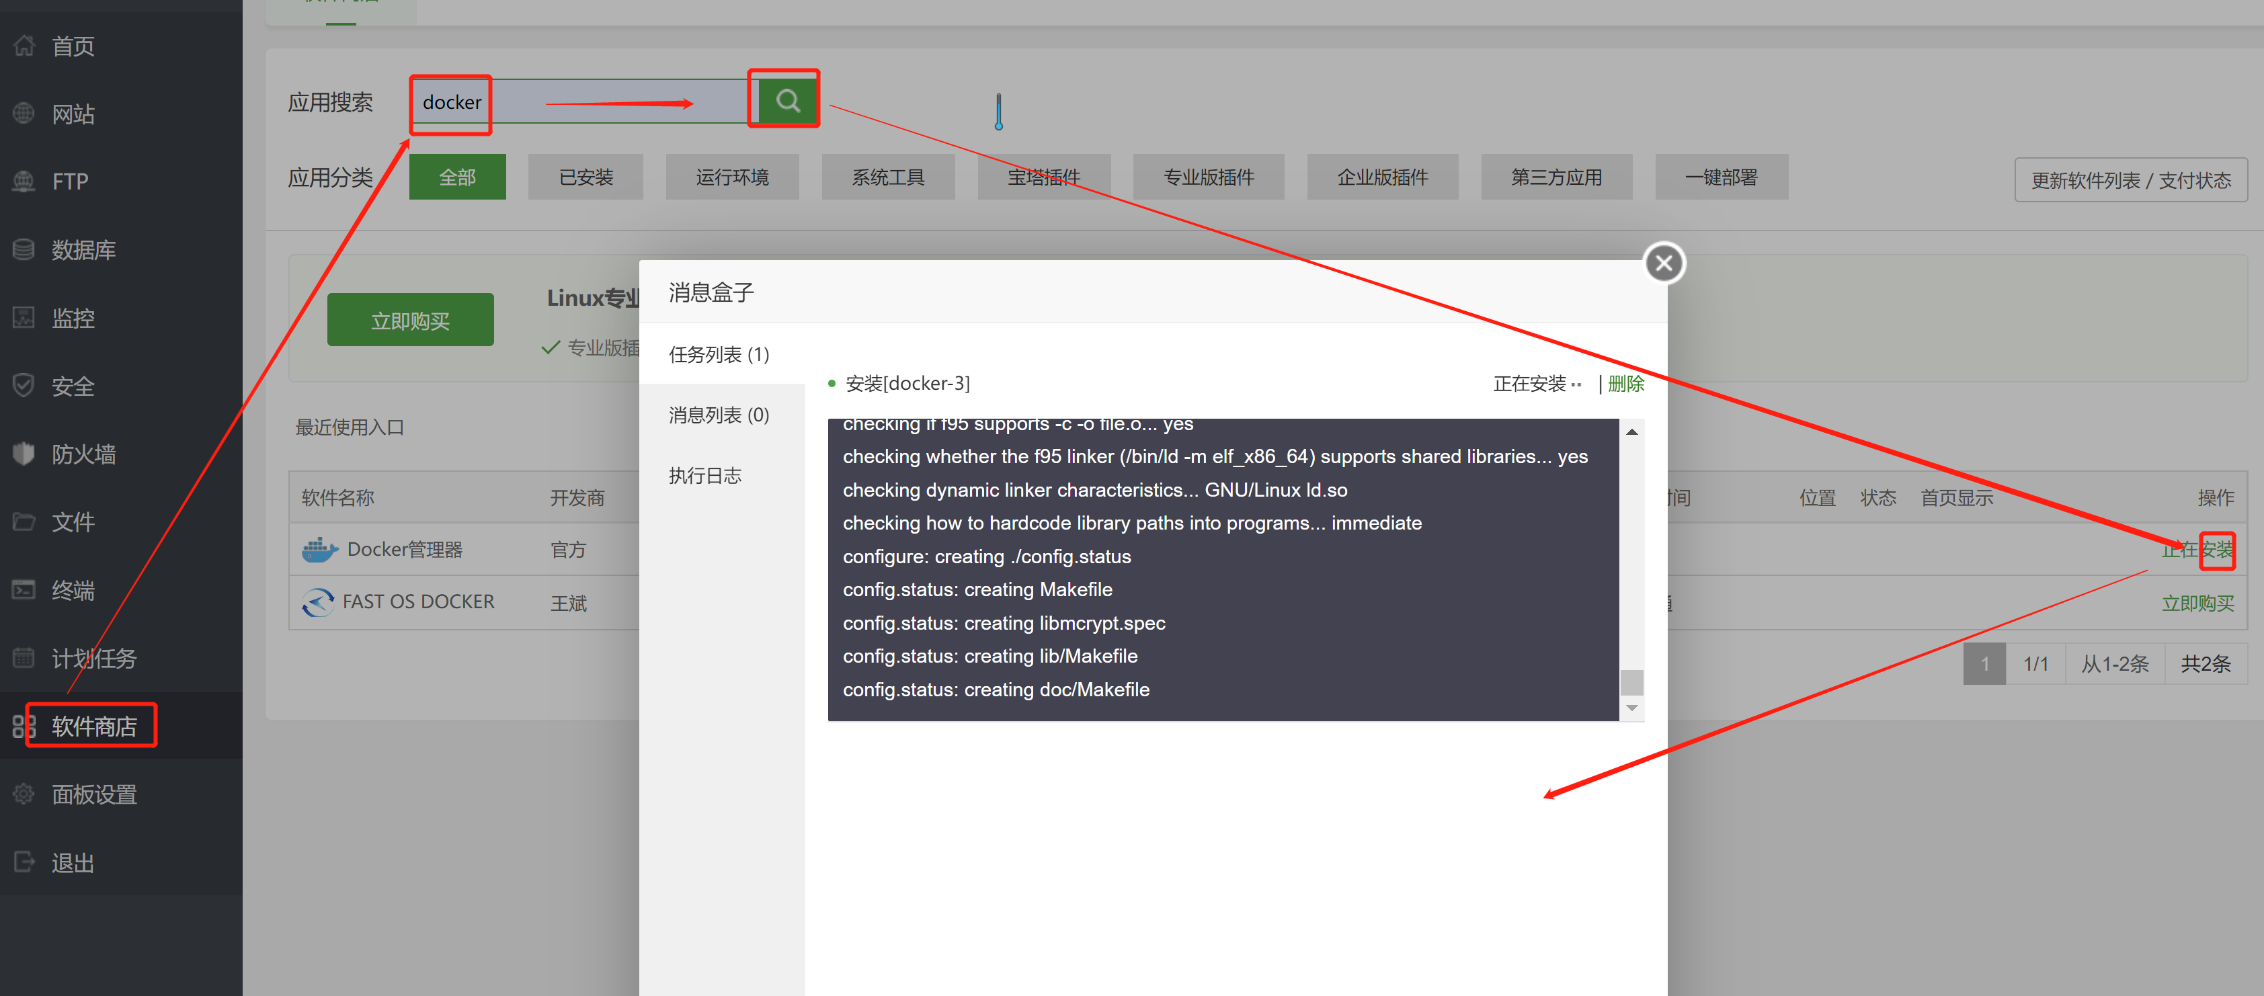Click the logout icon in sidebar
2264x996 pixels.
tap(24, 862)
